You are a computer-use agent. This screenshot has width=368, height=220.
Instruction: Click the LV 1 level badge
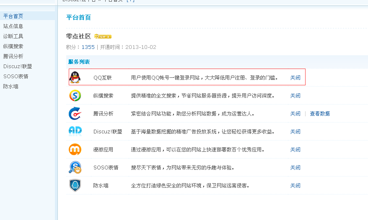(x=103, y=36)
